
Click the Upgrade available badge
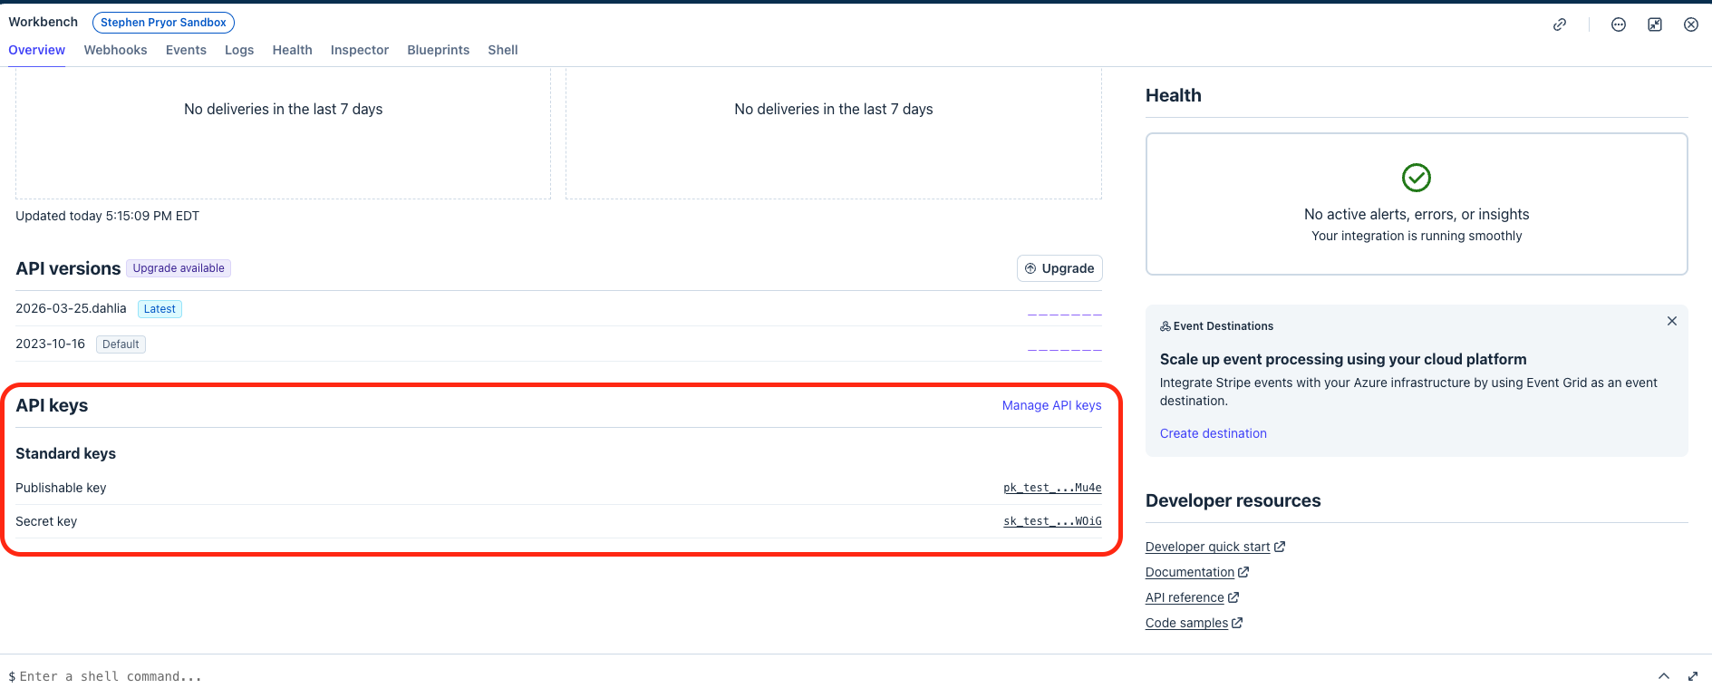pos(179,268)
